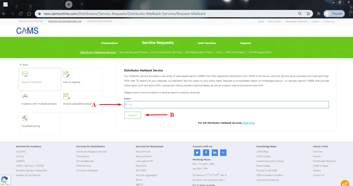Open the top Home link
Viewport: 353px width, 186px height.
point(261,22)
